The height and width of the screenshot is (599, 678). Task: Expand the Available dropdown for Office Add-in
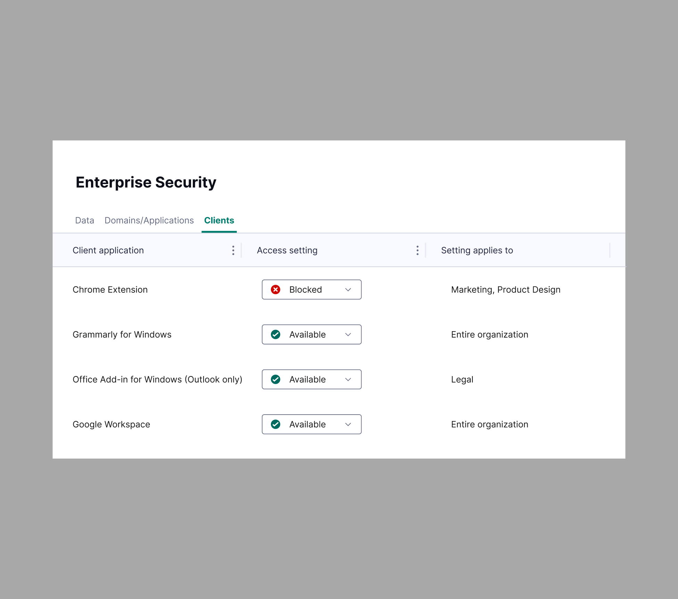[x=348, y=379]
